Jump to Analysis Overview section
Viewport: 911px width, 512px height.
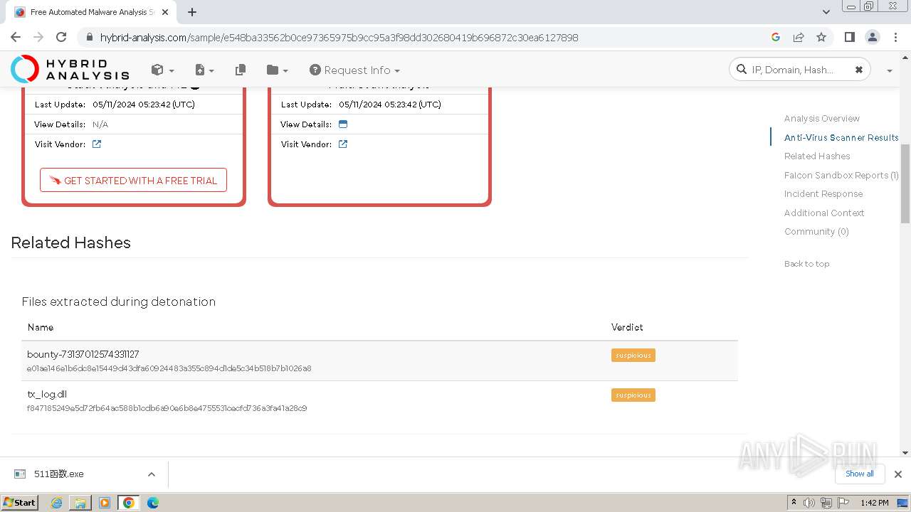(822, 118)
